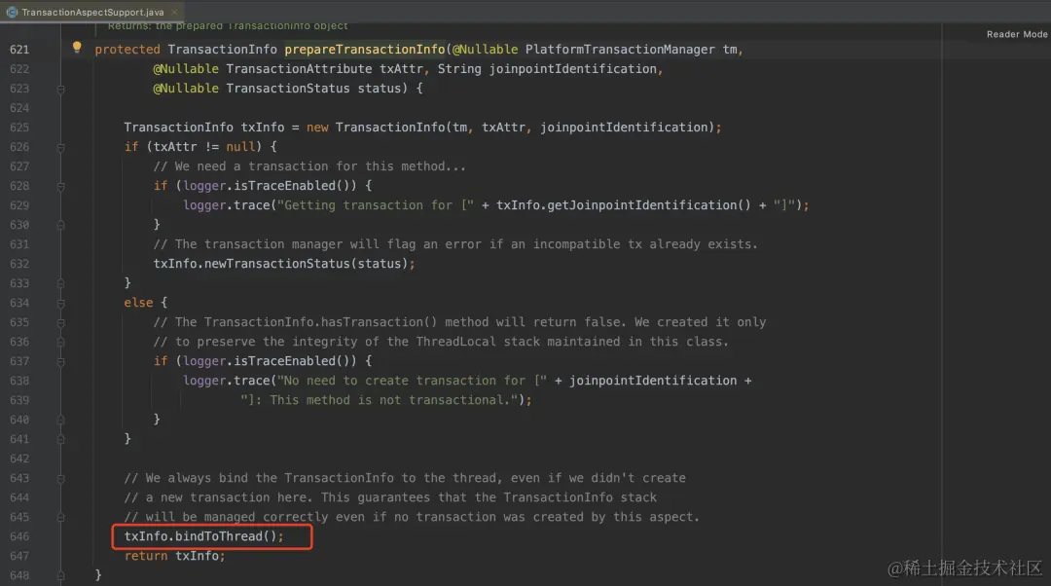Click the @Nullable annotation on line 622

tap(186, 69)
